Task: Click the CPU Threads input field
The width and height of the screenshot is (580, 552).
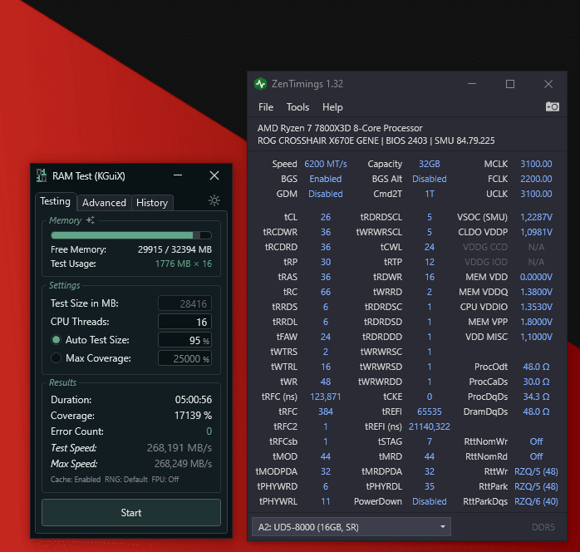Action: [x=185, y=322]
